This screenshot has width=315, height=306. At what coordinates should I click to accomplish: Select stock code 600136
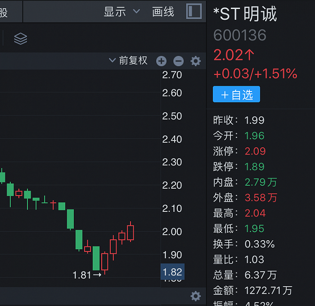[x=240, y=35]
